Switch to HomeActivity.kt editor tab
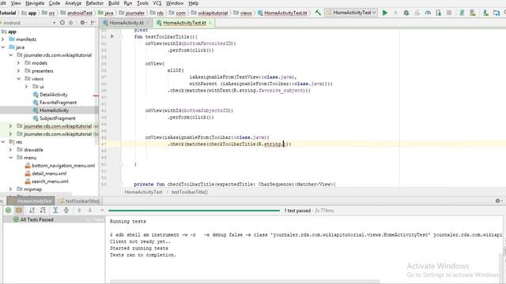Screen dimensions: 506x284 click(x=126, y=23)
